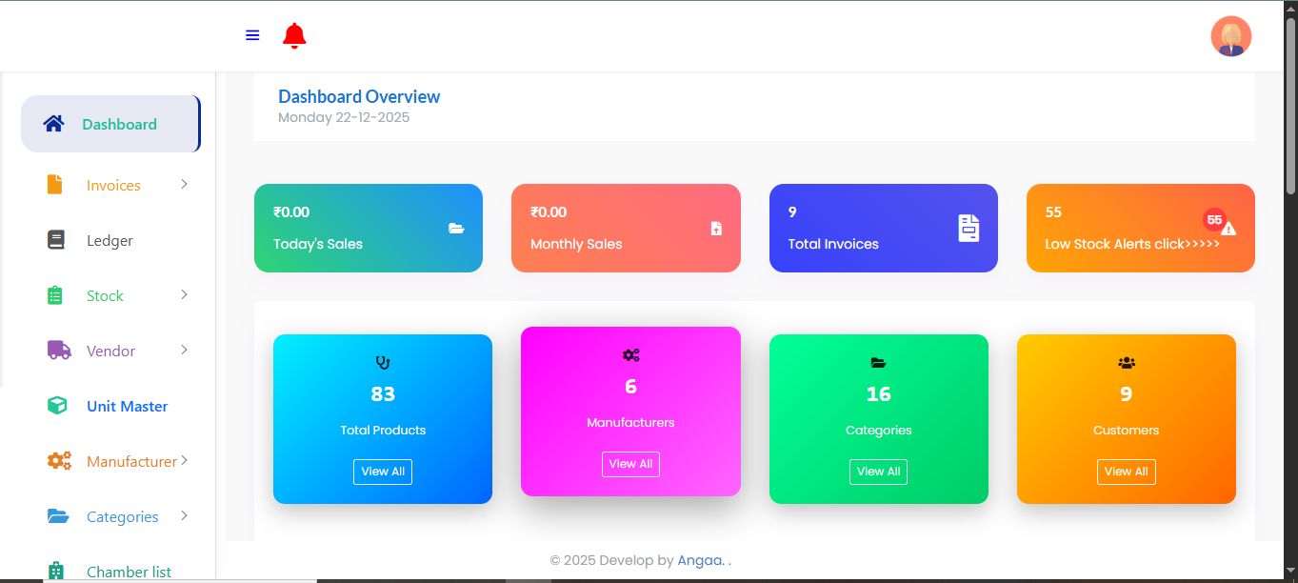1298x583 pixels.
Task: Click the red notification bell icon
Action: pos(294,36)
